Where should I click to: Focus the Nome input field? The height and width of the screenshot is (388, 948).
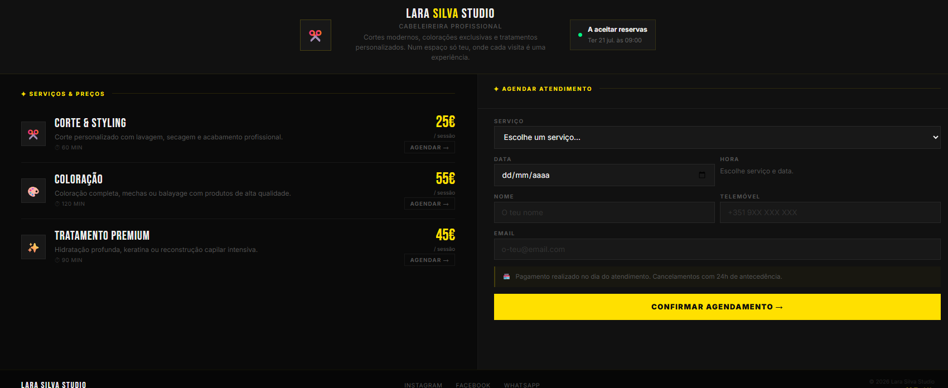(604, 212)
